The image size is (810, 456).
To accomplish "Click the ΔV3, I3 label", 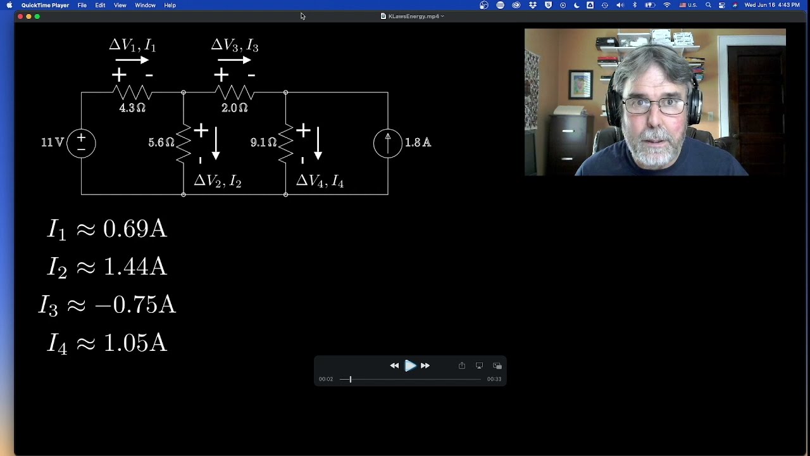I will [x=235, y=46].
